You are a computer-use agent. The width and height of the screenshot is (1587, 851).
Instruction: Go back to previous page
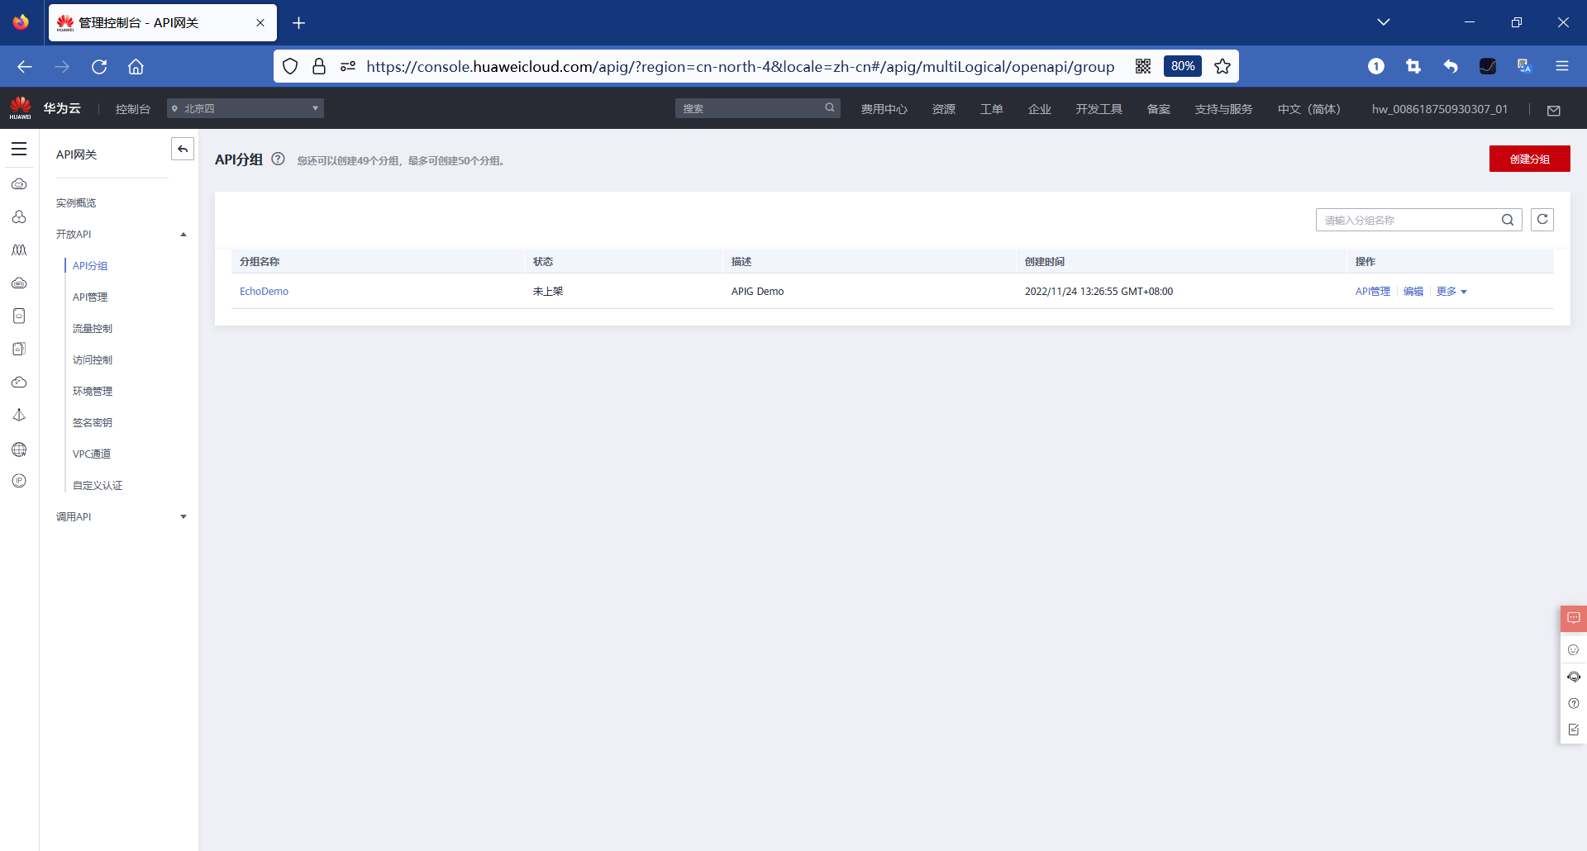pyautogui.click(x=25, y=67)
